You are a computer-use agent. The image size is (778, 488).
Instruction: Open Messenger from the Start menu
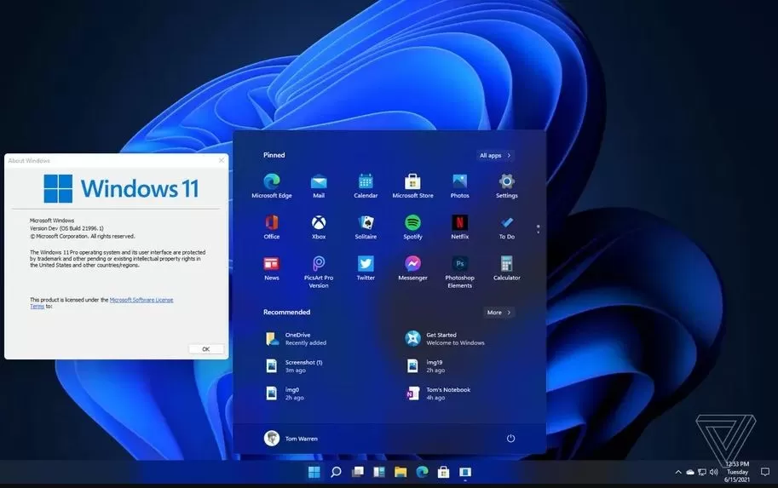click(412, 264)
